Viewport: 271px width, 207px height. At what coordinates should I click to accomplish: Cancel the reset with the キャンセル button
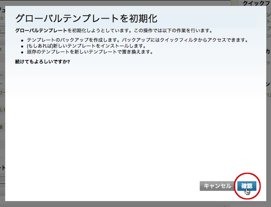217,186
